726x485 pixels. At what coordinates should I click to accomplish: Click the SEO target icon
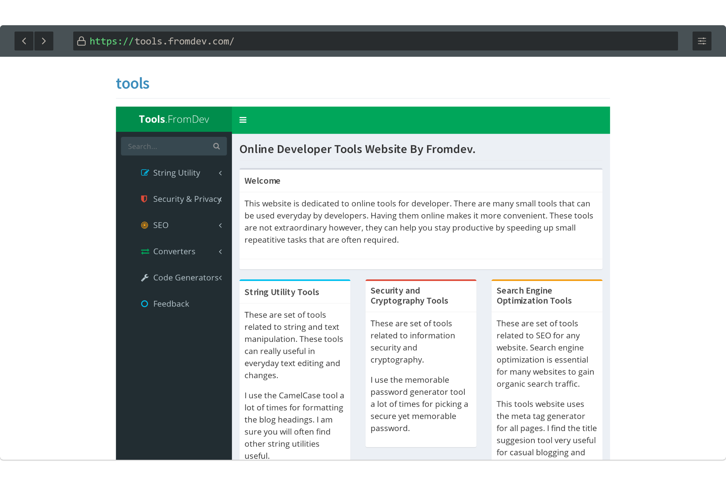(145, 225)
